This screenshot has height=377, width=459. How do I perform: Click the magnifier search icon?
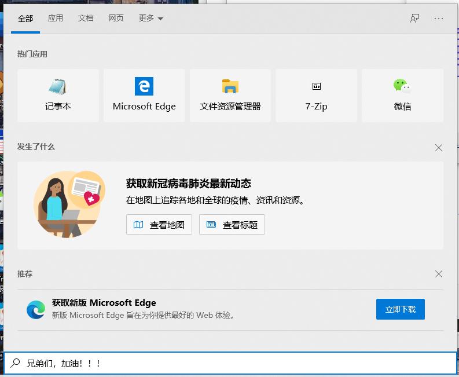(x=15, y=363)
